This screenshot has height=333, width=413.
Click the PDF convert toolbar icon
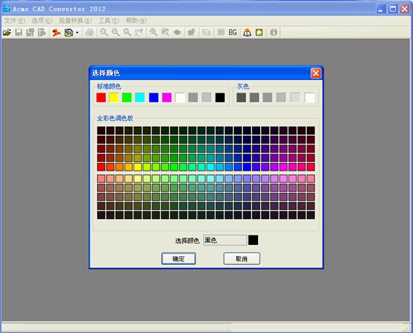pos(56,32)
